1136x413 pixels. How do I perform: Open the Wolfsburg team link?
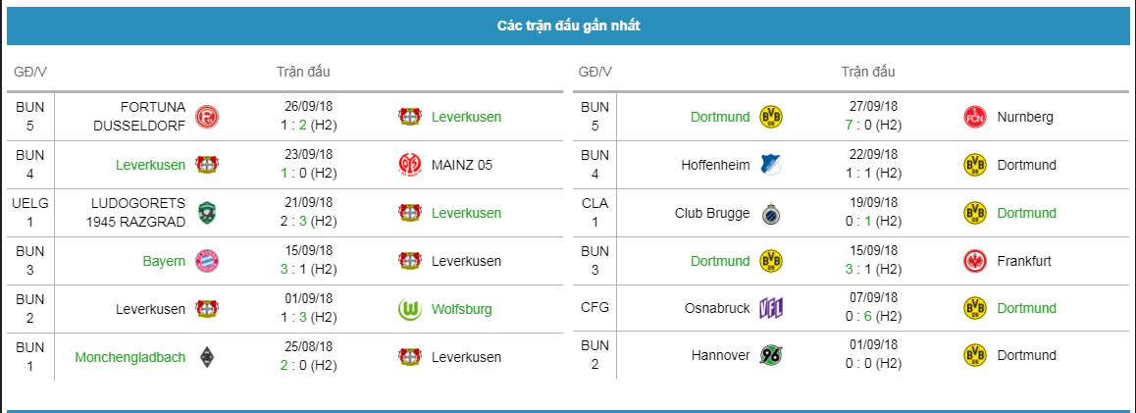(x=461, y=309)
